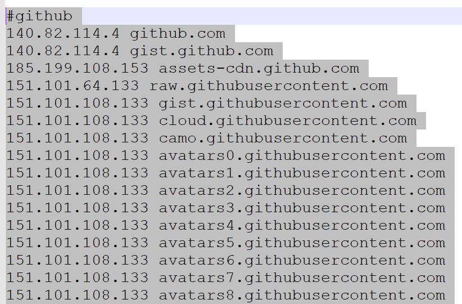This screenshot has width=462, height=304.
Task: Click the gist.githubusercontent.com hostname
Action: click(283, 103)
